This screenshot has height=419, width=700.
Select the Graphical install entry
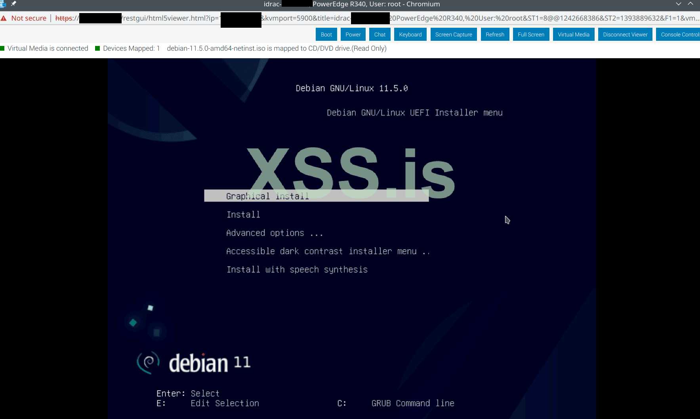coord(267,196)
